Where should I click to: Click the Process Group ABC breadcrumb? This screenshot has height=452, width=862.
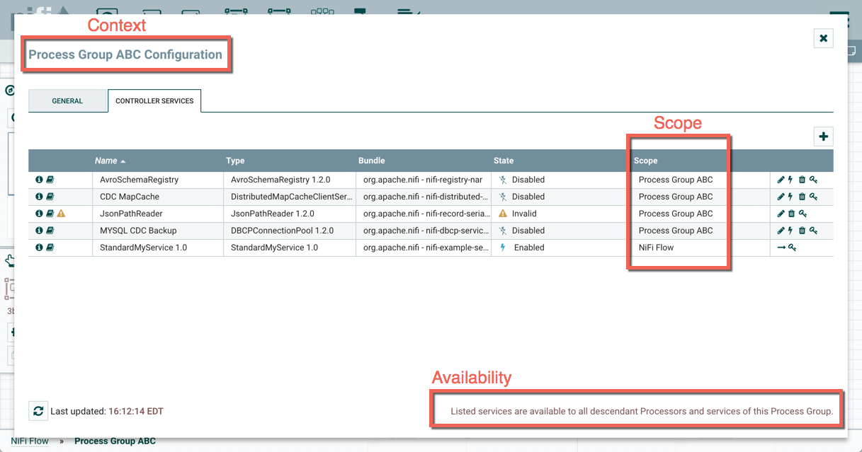[115, 441]
